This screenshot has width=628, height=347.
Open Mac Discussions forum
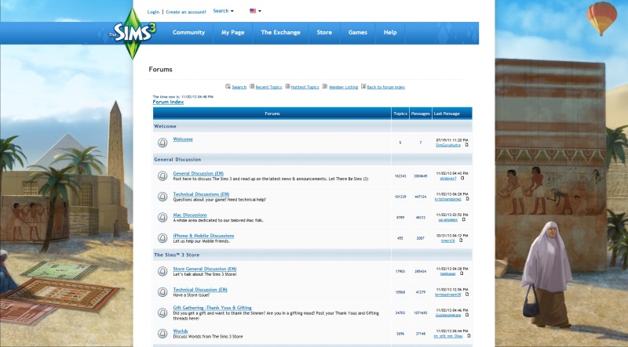coord(190,215)
